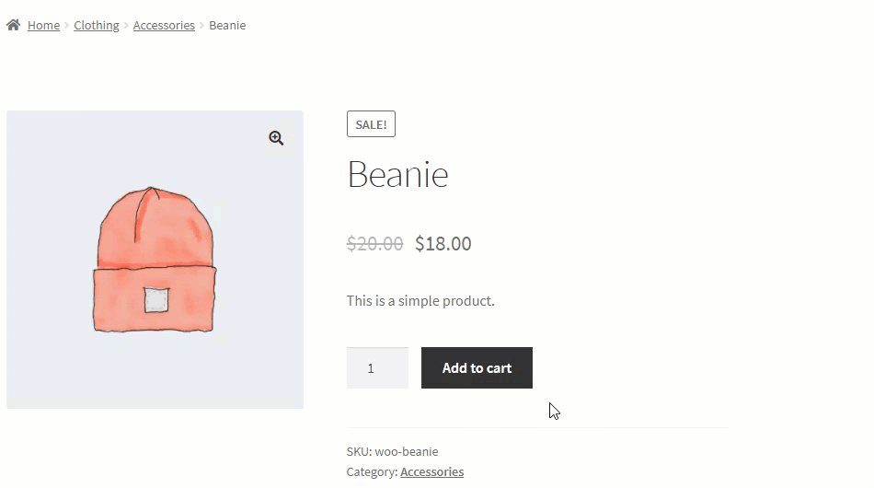Click the $18.00 sale price
The width and height of the screenshot is (874, 488).
[x=443, y=244]
